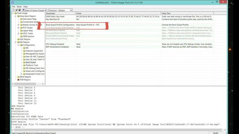The height and width of the screenshot is (134, 239).
Task: Expand the PCH Straps tree node
Action: [18, 28]
